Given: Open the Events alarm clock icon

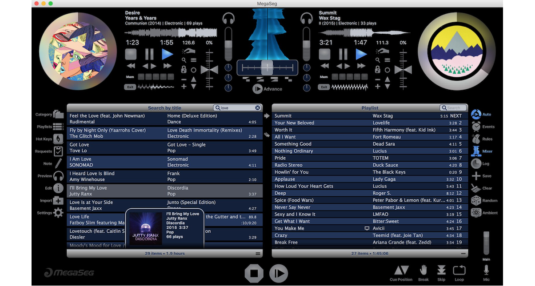Looking at the screenshot, I should point(476,127).
